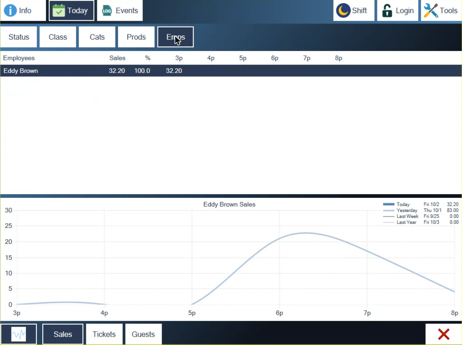Click the 5p column header
Image resolution: width=462 pixels, height=345 pixels.
243,58
